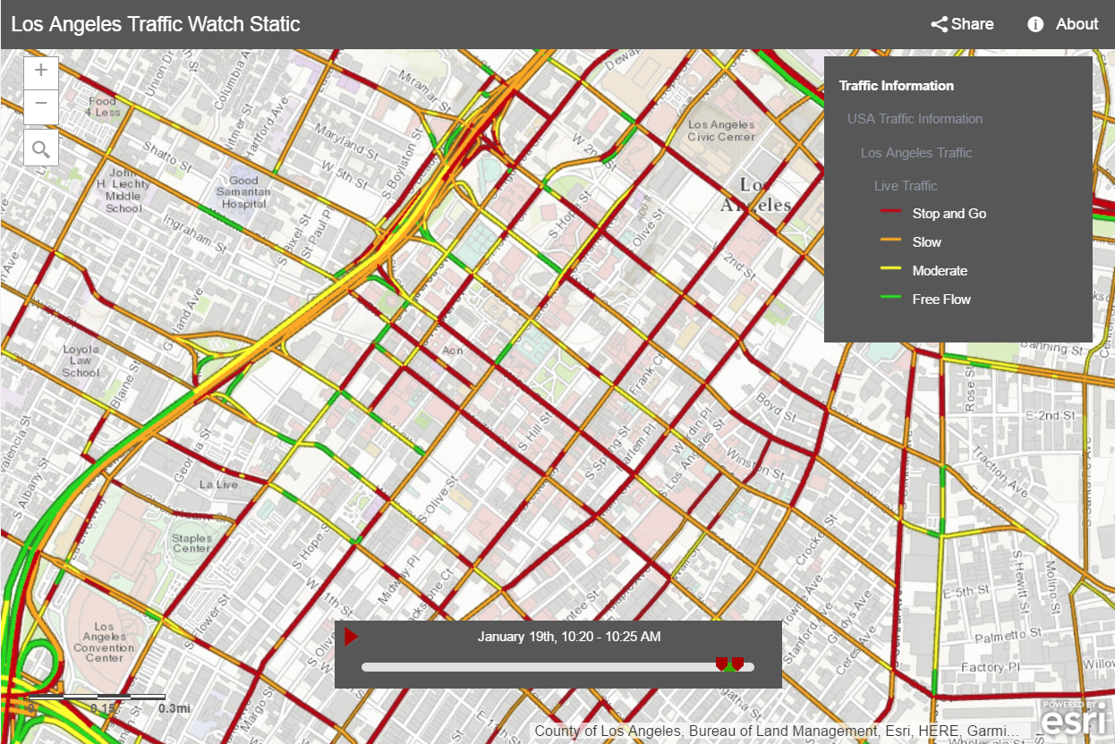This screenshot has height=744, width=1115.
Task: Click the share arrow icon
Action: pos(939,24)
